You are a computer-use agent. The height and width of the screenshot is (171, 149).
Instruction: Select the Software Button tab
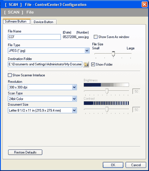17,21
